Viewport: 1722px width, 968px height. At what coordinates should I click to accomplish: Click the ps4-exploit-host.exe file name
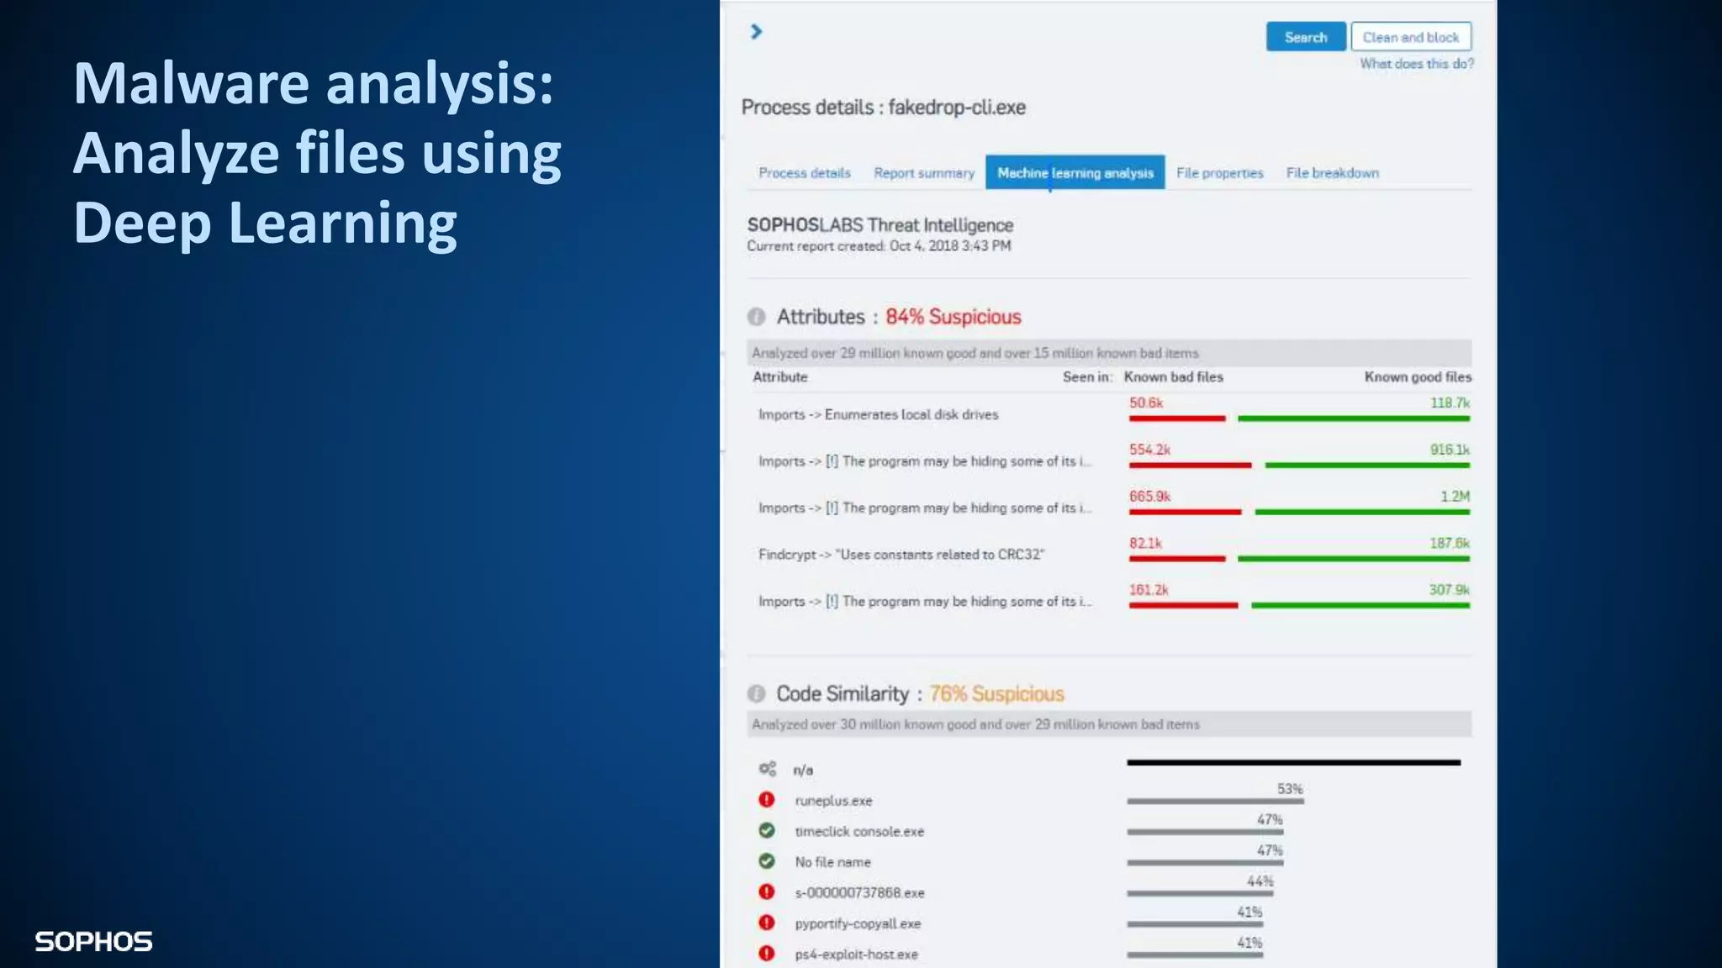pos(856,955)
